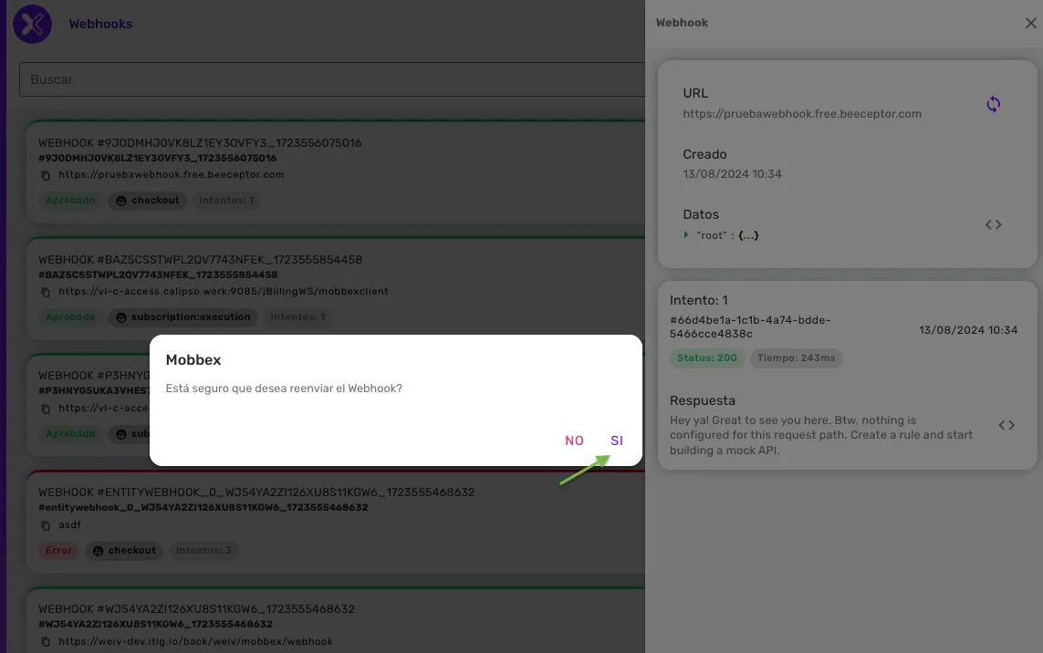The width and height of the screenshot is (1043, 653).
Task: Show raw code view for Respuesta
Action: pos(1006,425)
